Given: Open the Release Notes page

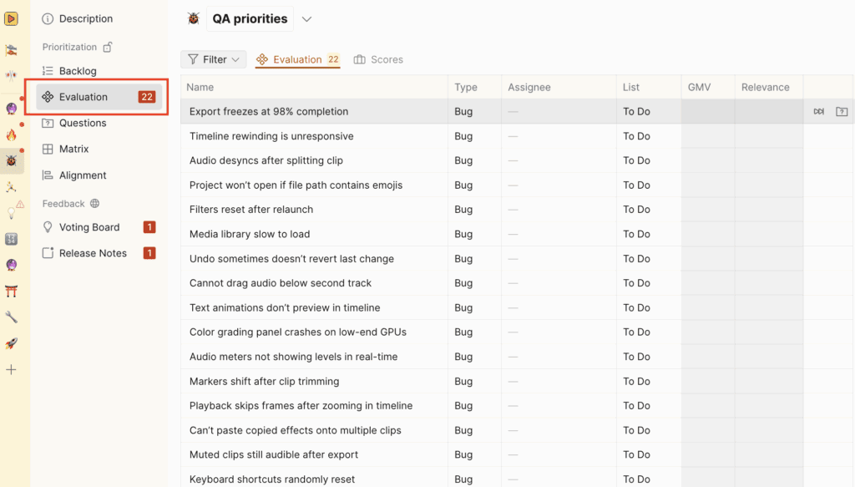Looking at the screenshot, I should tap(94, 253).
